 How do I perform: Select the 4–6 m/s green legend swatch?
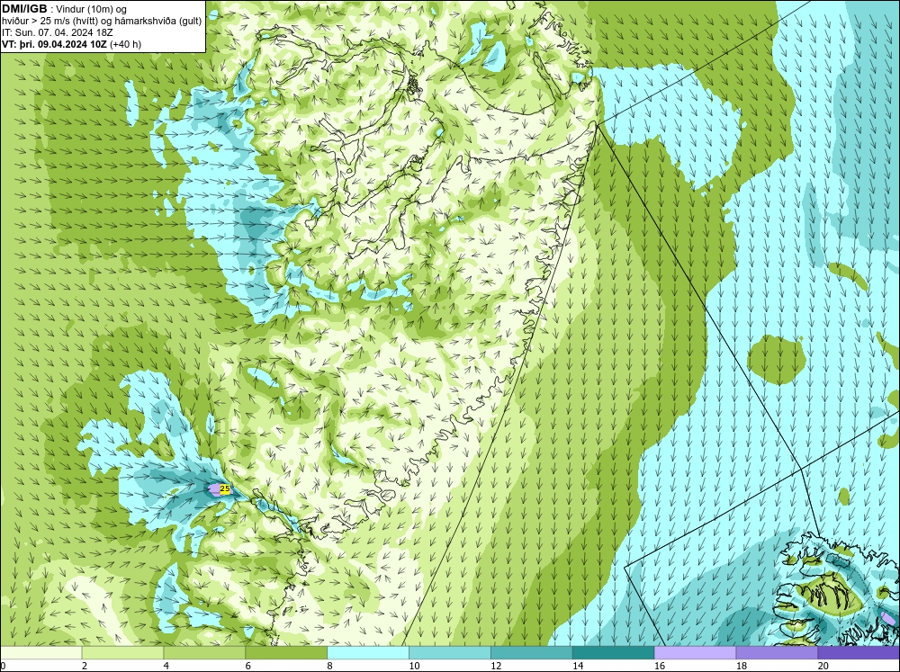204,652
